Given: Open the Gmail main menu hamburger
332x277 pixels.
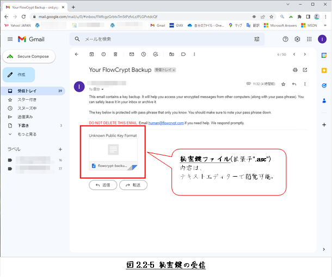Looking at the screenshot, I should pos(10,39).
